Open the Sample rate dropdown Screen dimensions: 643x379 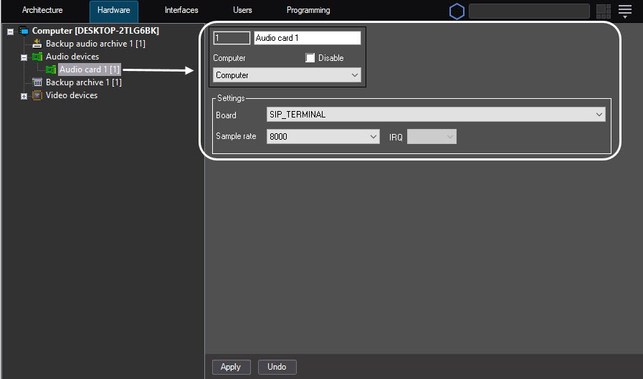[323, 136]
